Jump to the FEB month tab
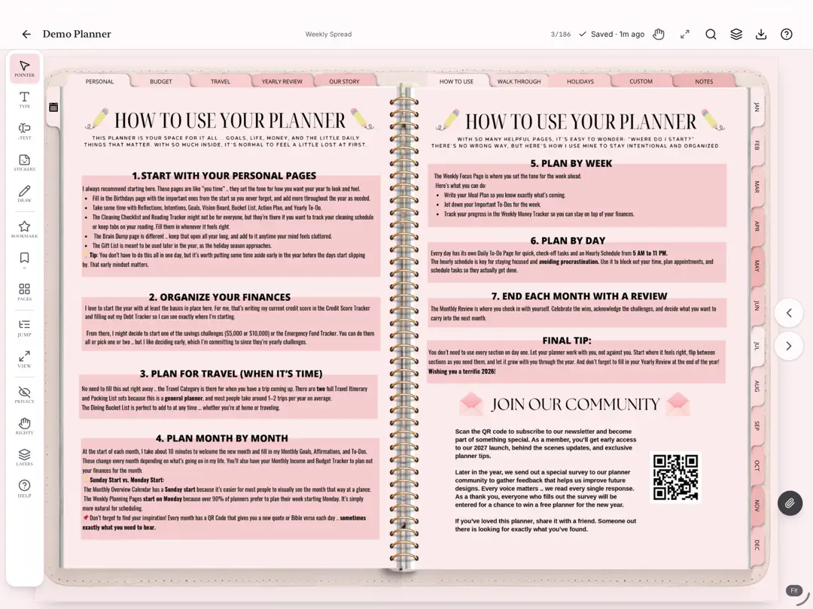Image resolution: width=813 pixels, height=609 pixels. click(757, 146)
